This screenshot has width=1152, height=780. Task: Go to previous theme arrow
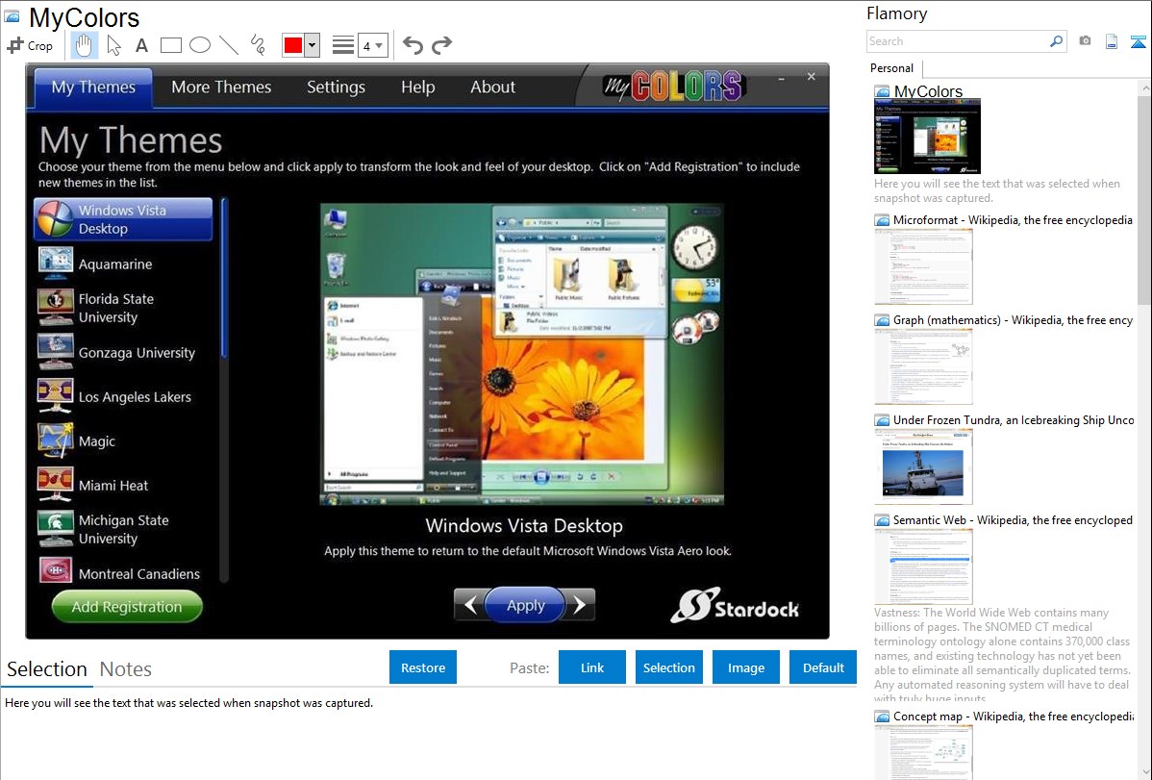470,605
